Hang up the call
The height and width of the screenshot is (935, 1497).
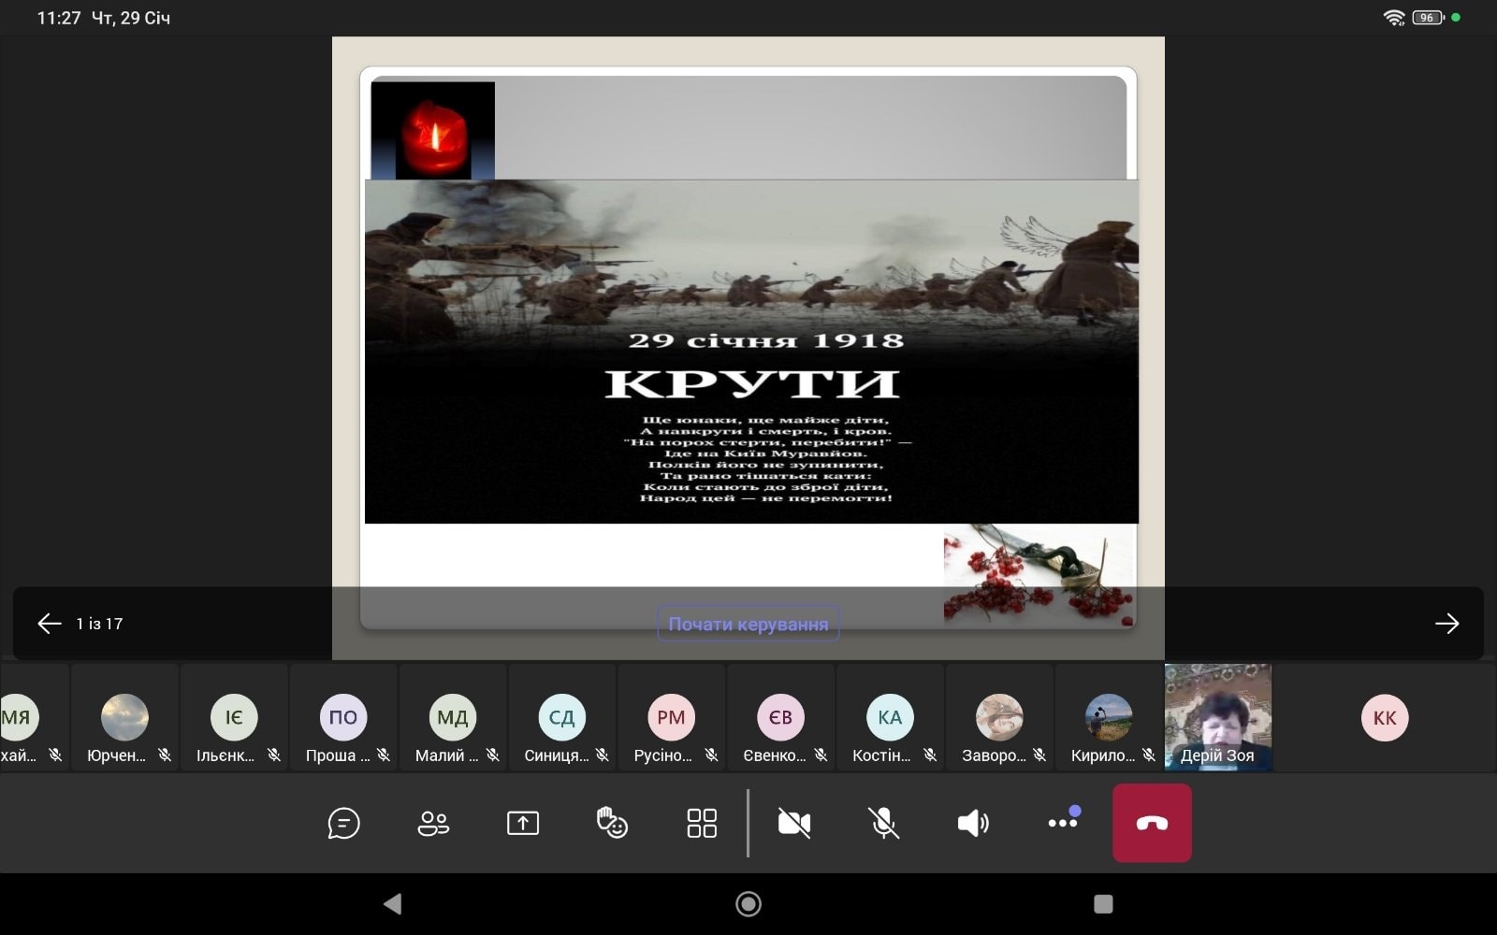[1152, 823]
